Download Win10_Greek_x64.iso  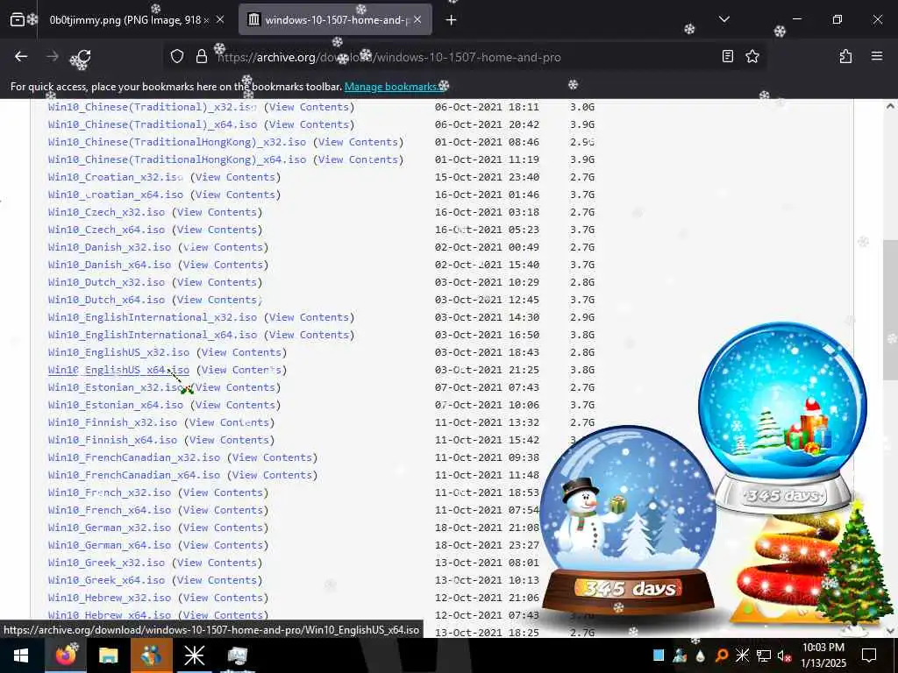click(x=106, y=580)
